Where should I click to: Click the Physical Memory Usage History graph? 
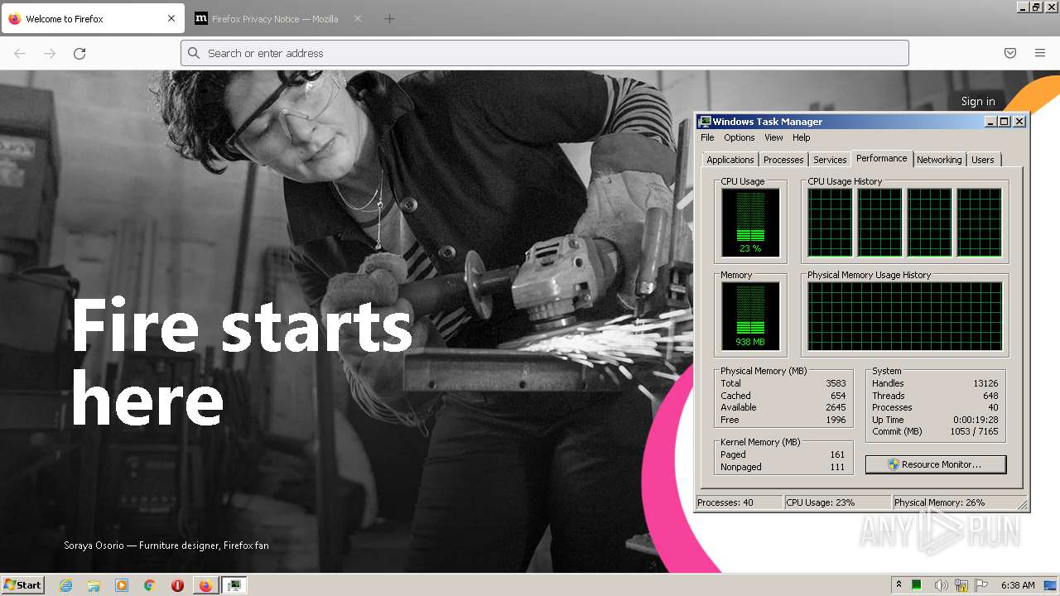(x=904, y=315)
